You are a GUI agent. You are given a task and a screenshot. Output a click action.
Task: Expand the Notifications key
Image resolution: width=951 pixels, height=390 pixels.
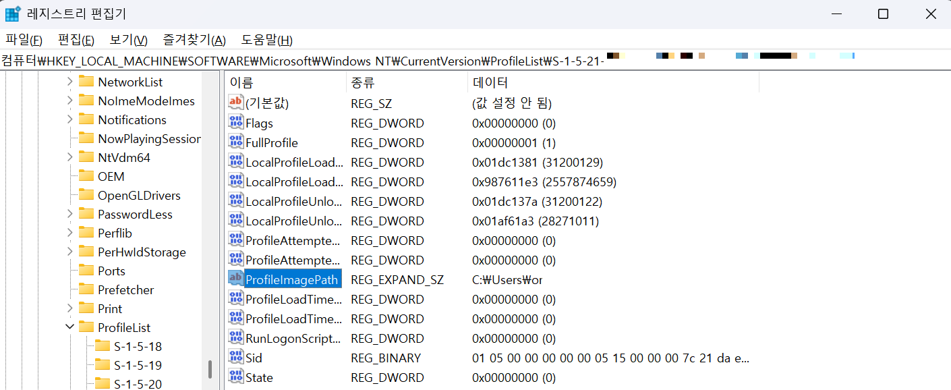click(x=69, y=119)
